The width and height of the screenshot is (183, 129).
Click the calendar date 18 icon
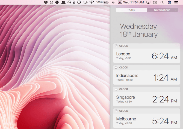[x=120, y=2]
